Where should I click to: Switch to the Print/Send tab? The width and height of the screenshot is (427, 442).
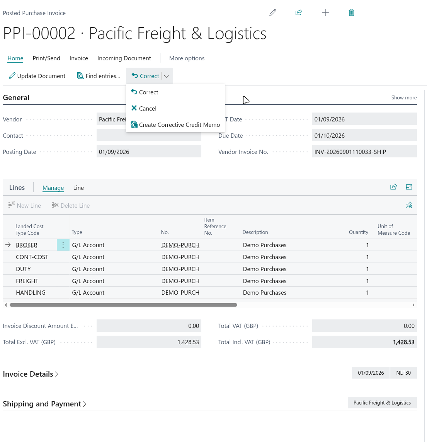click(46, 58)
